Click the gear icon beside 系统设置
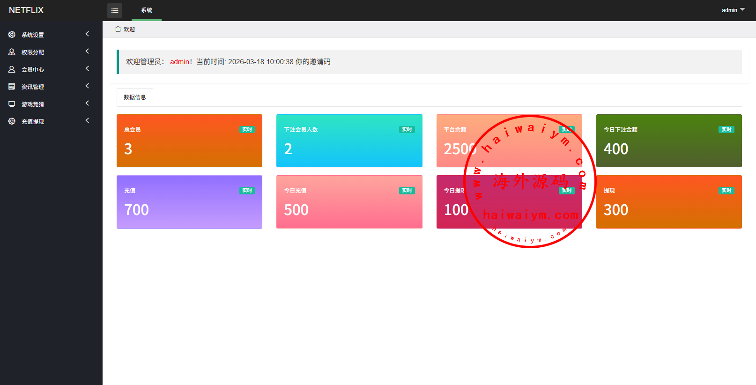The image size is (756, 385). [x=12, y=35]
